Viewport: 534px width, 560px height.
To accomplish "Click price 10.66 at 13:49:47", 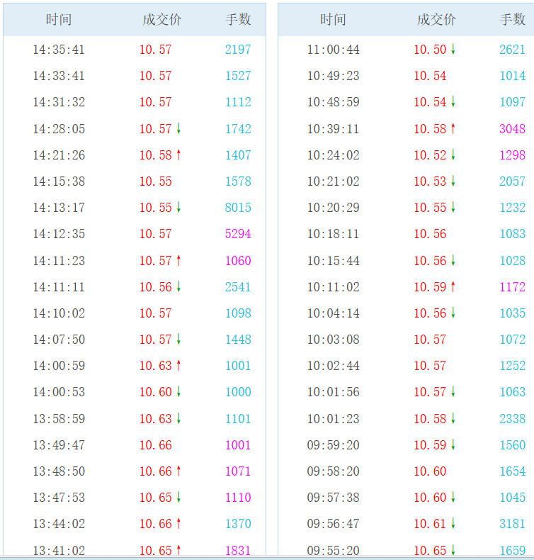I will (156, 445).
